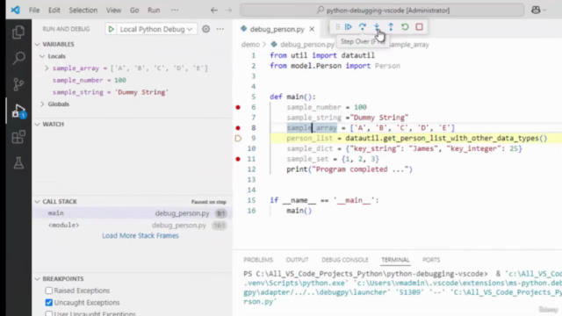Select the debug_person.py editor tab
Image resolution: width=562 pixels, height=316 pixels.
(277, 29)
